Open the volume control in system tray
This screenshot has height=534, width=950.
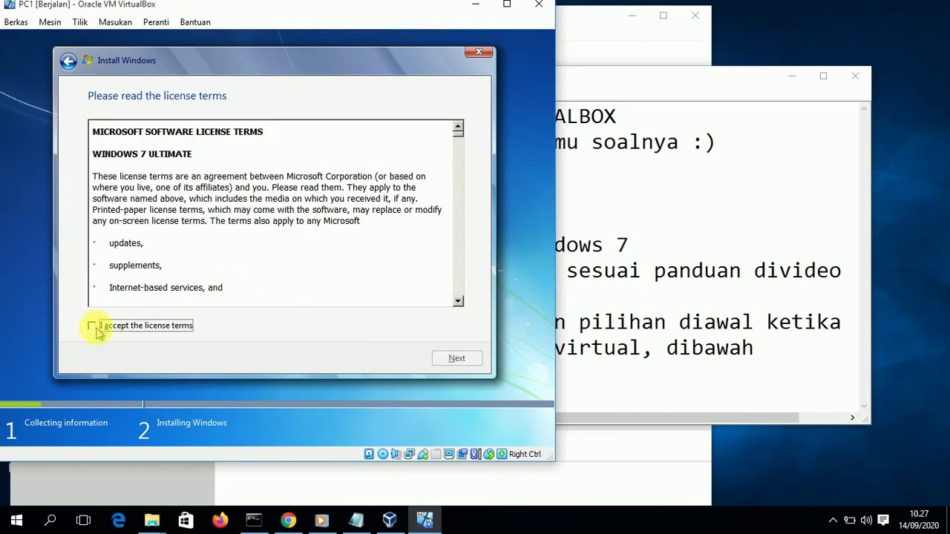coord(866,520)
